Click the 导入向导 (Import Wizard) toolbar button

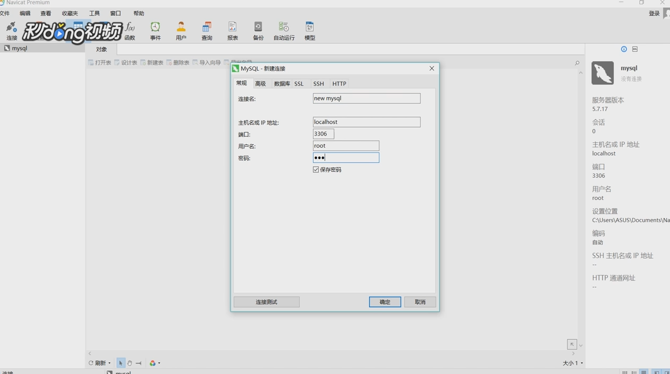coord(206,62)
